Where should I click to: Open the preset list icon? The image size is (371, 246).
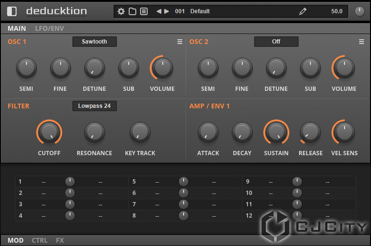[144, 11]
